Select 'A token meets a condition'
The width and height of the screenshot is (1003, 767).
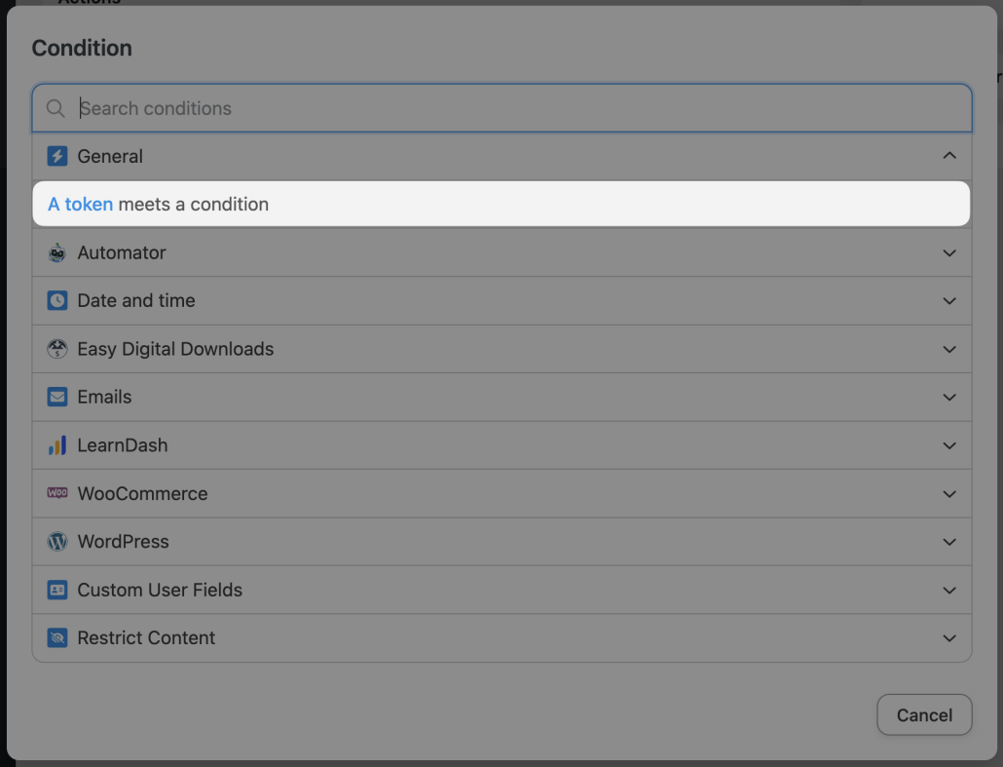[x=501, y=204]
